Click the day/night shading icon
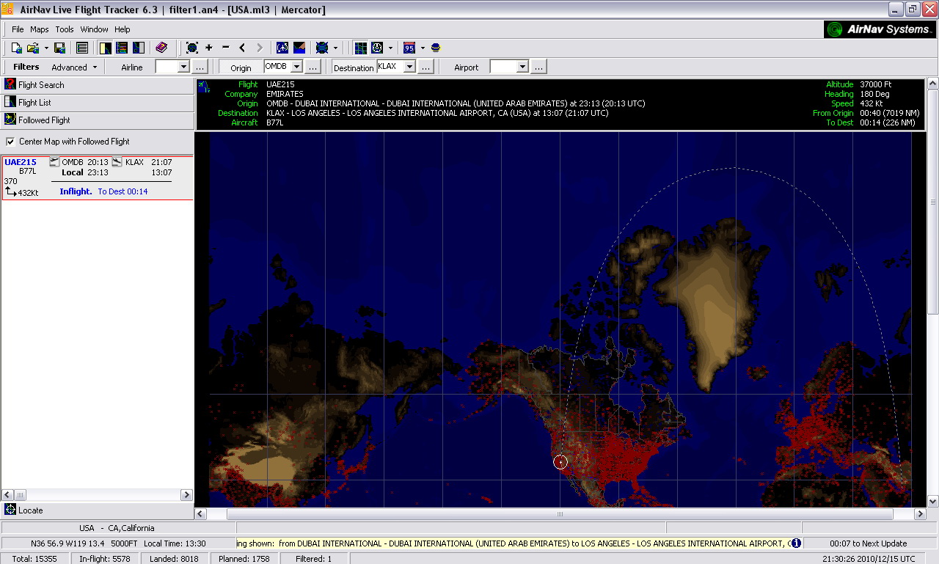Screen dimensions: 939x564 299,48
